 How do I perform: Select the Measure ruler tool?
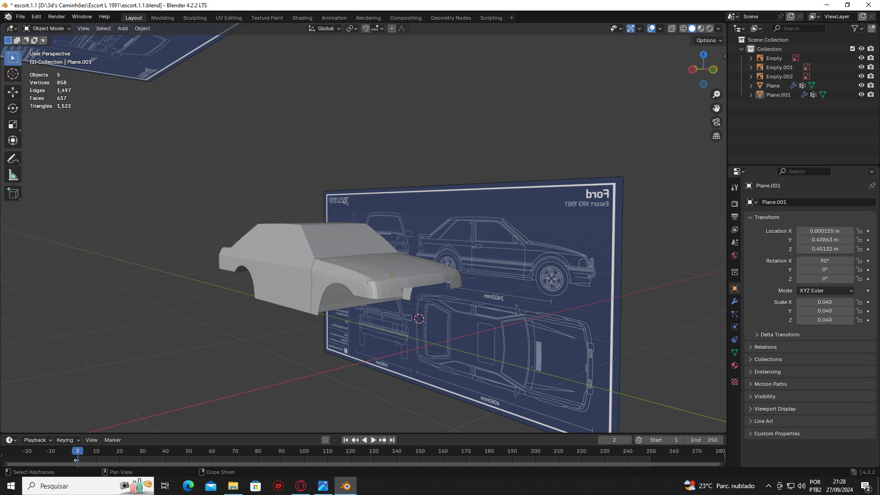point(13,175)
